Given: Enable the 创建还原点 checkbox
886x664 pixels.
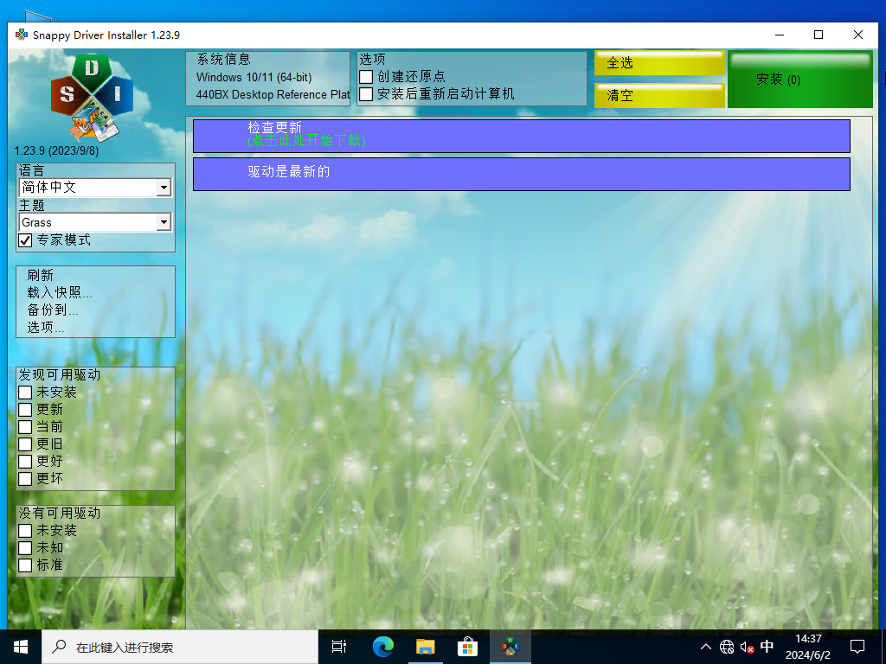Looking at the screenshot, I should (366, 76).
